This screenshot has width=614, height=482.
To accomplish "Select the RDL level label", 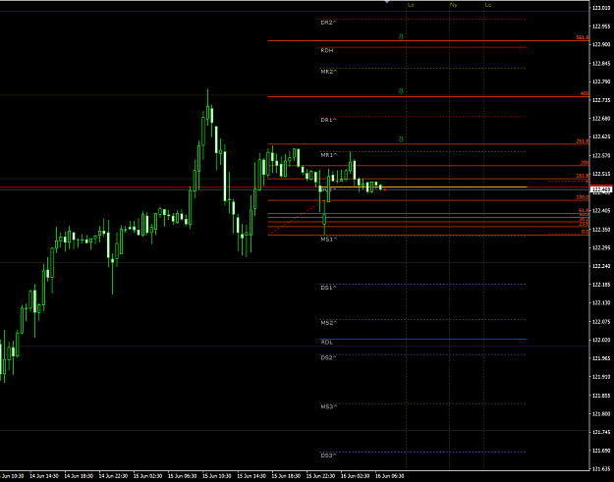I will click(x=327, y=343).
